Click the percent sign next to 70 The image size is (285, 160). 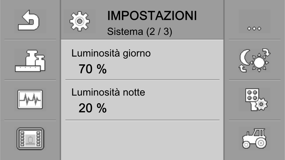coord(102,69)
